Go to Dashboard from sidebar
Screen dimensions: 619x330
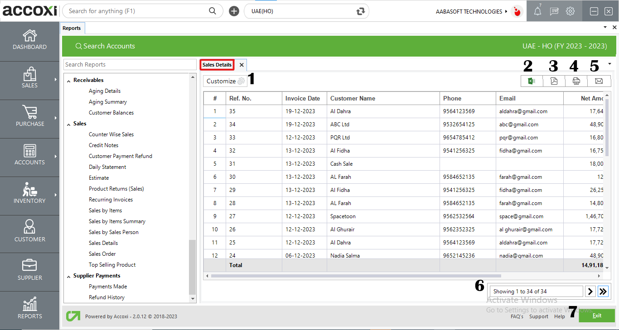29,41
